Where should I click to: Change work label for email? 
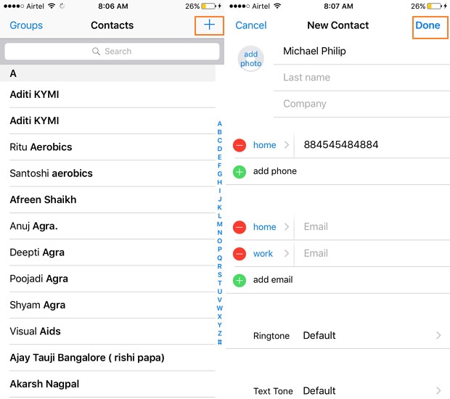click(x=263, y=254)
